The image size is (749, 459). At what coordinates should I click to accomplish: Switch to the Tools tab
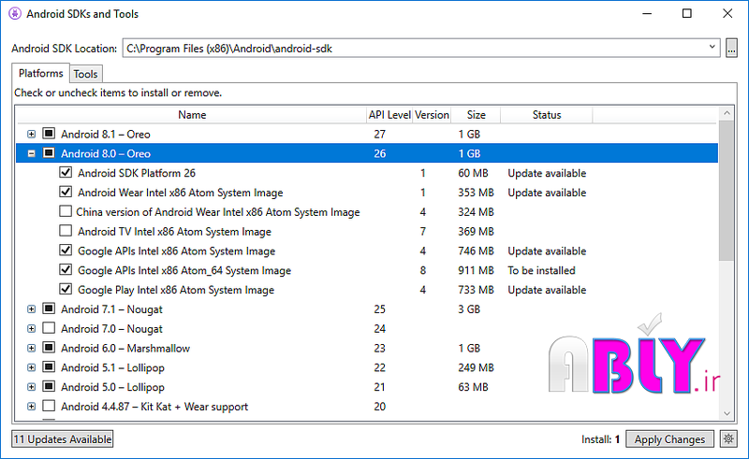pos(85,74)
